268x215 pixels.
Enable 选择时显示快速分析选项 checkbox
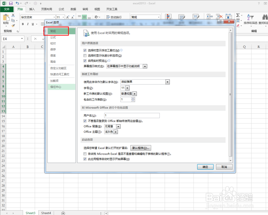[85, 55]
